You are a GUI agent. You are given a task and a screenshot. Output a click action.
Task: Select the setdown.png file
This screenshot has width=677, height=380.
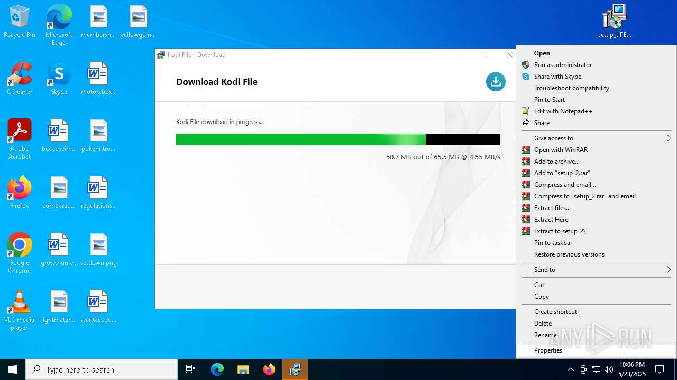(98, 250)
